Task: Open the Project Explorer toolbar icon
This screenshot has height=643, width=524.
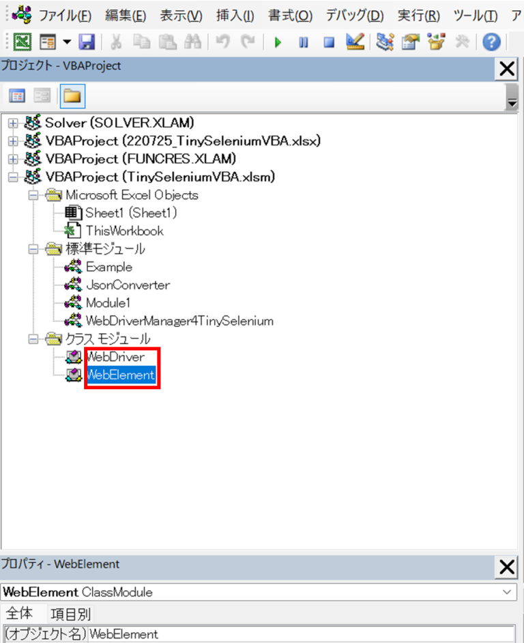Action: [385, 42]
